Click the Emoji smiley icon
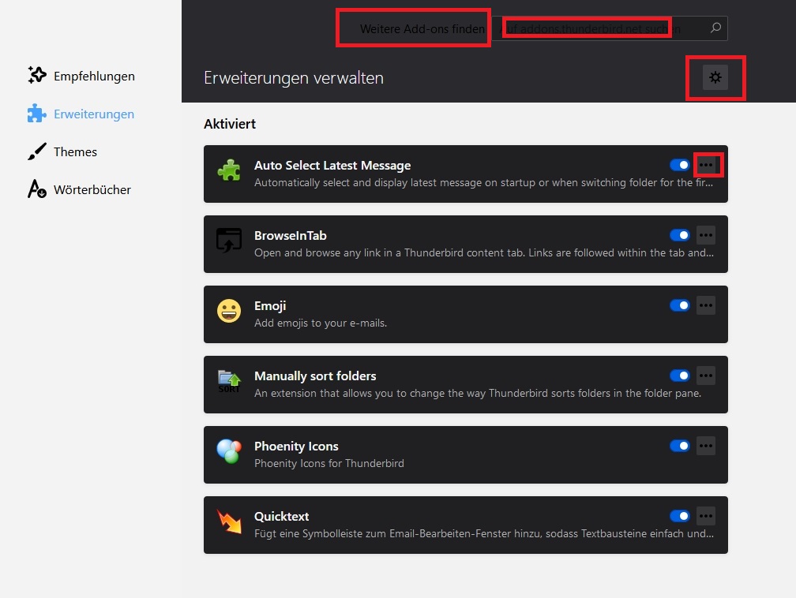This screenshot has height=598, width=796. pos(229,310)
